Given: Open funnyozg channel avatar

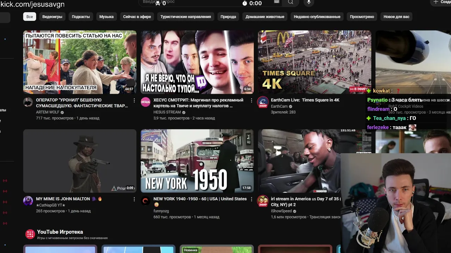Looking at the screenshot, I should (x=146, y=201).
